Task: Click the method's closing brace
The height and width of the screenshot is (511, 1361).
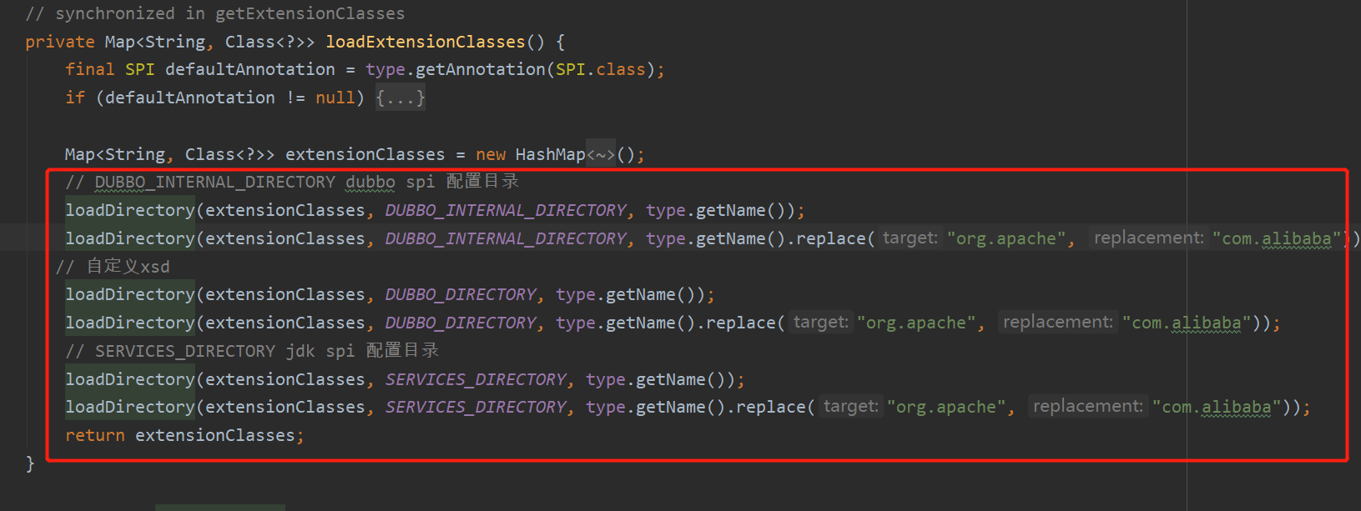Action: (30, 463)
